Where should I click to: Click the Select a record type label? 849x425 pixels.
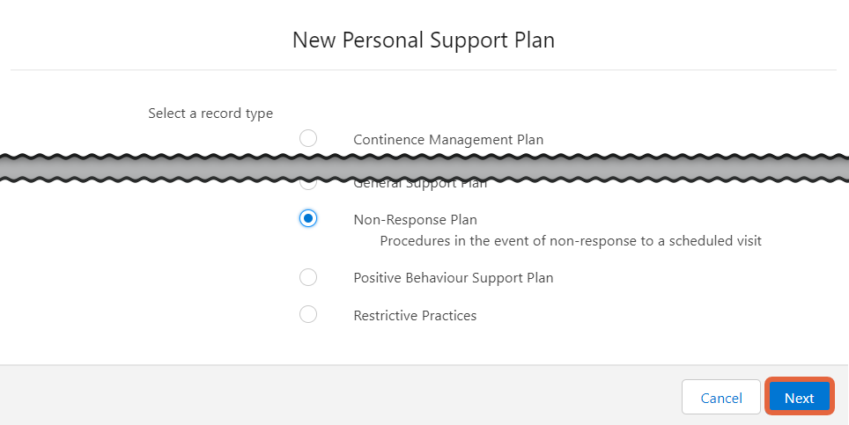point(210,114)
